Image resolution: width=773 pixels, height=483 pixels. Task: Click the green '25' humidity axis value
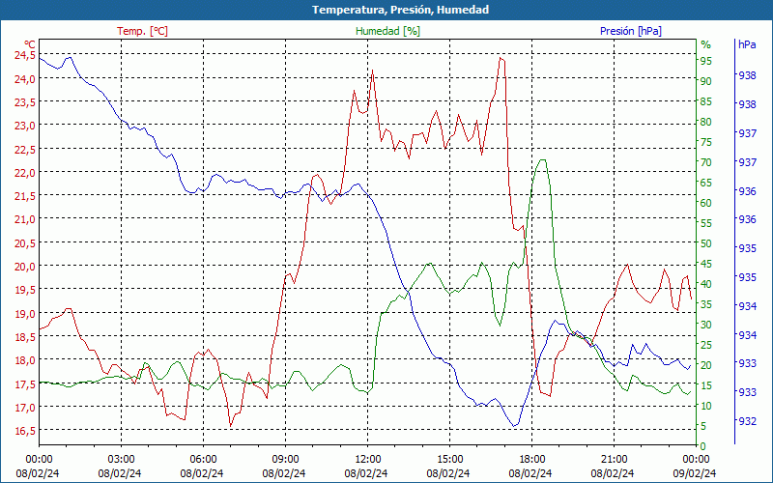(706, 345)
